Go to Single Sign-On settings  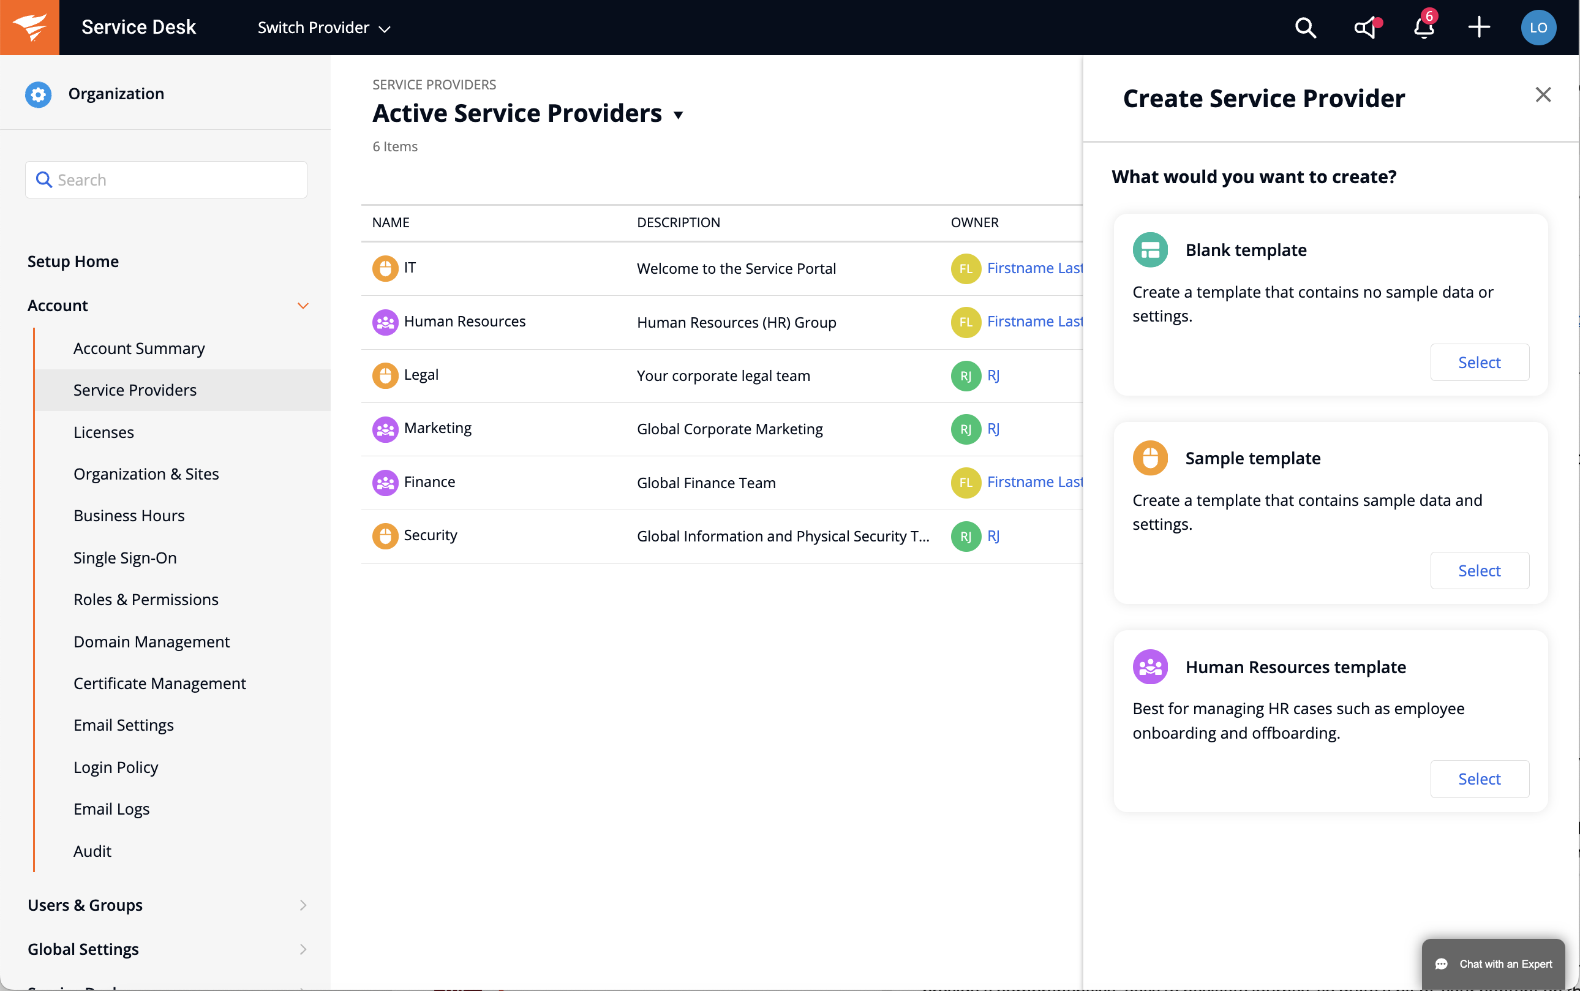pos(124,558)
